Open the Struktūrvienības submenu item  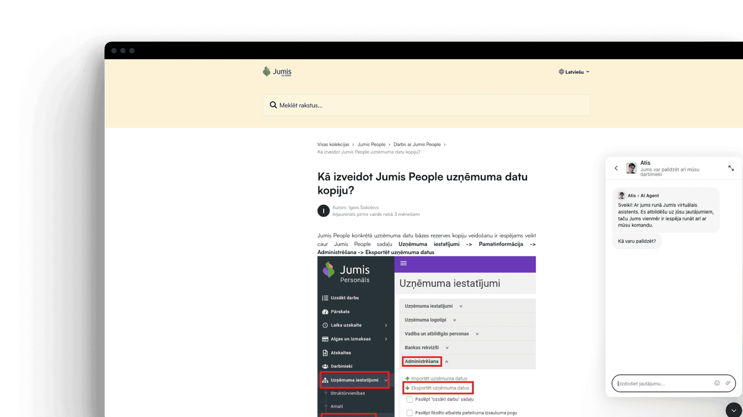coord(347,393)
